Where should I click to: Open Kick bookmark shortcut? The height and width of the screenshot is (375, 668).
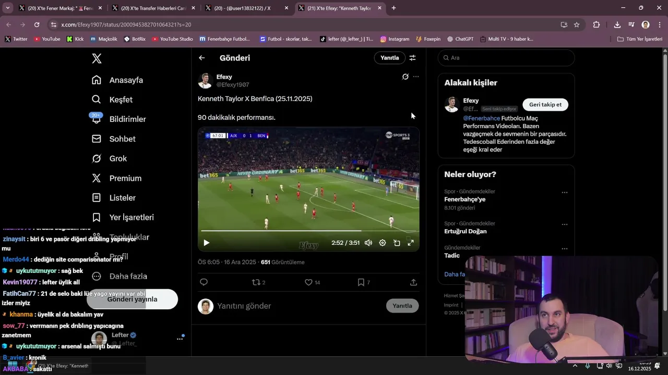(x=75, y=39)
